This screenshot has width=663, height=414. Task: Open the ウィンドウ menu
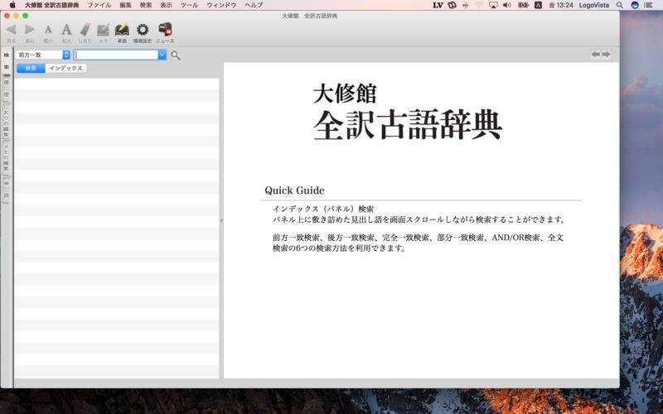pyautogui.click(x=221, y=5)
